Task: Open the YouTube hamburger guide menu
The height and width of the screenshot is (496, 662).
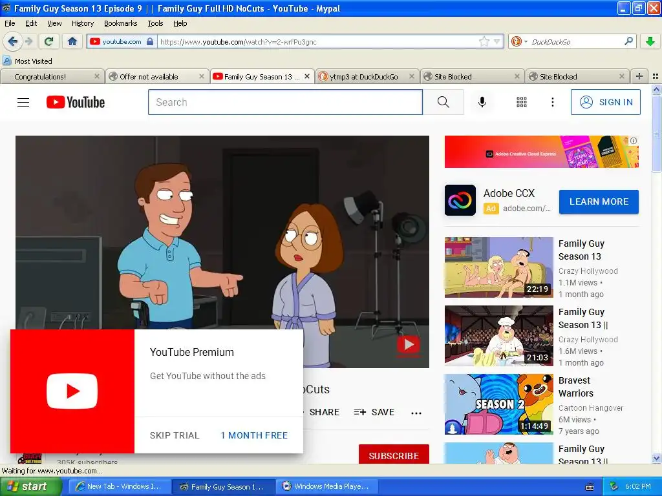Action: [x=23, y=102]
